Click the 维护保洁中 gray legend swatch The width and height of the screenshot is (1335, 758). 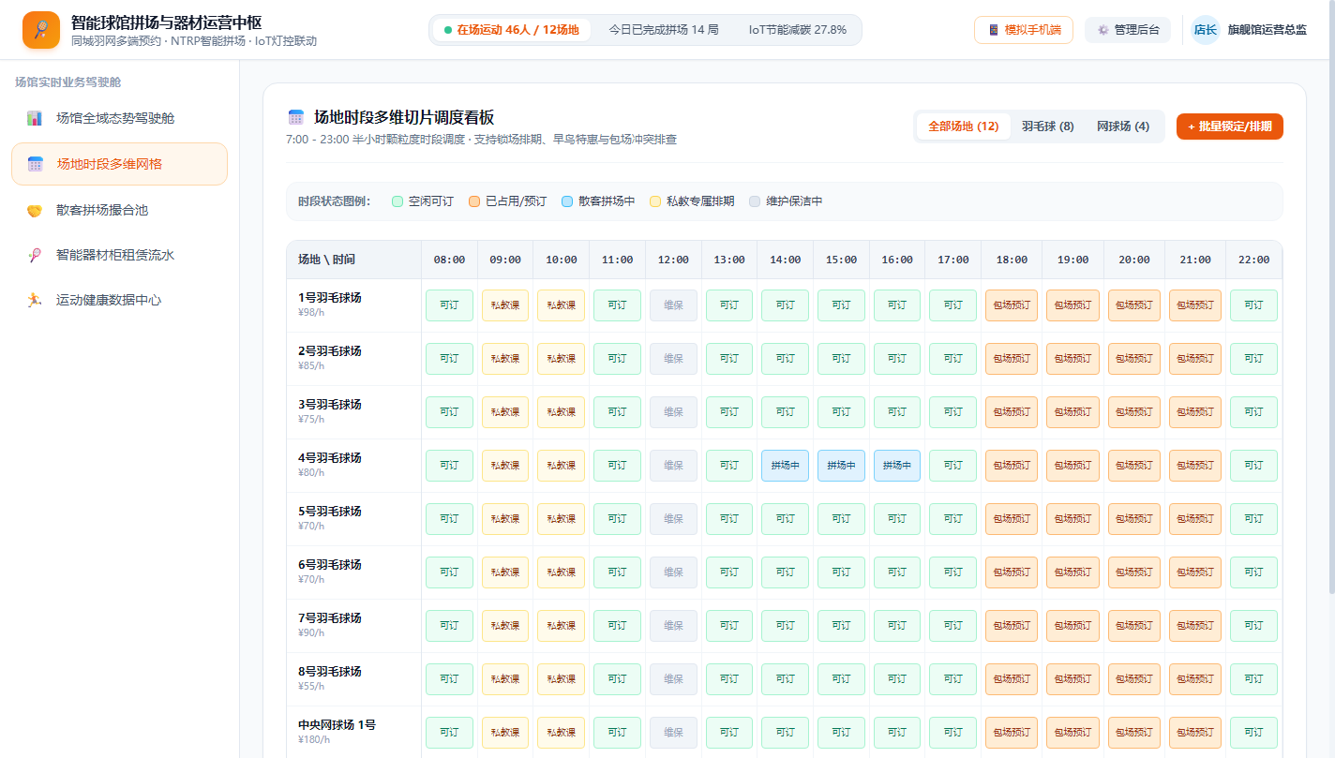pyautogui.click(x=755, y=201)
